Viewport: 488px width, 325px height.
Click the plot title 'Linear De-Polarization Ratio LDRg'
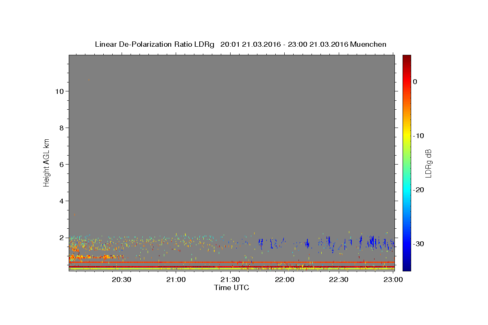[155, 44]
